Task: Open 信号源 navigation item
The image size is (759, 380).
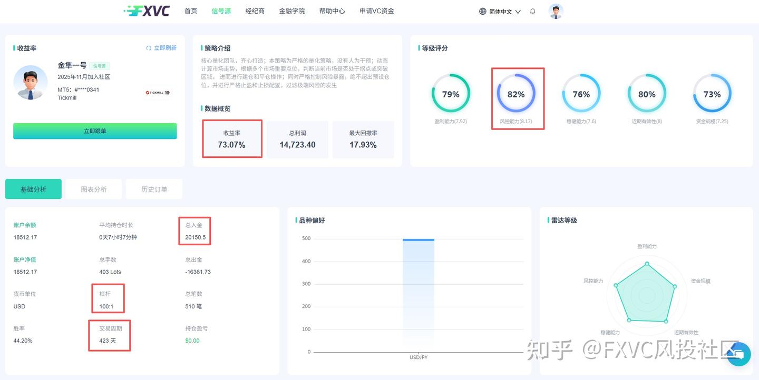Action: coord(221,11)
